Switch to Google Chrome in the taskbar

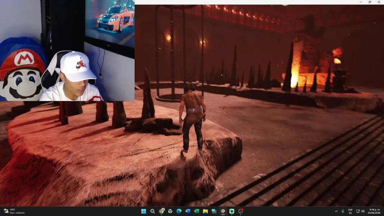[x=161, y=211]
